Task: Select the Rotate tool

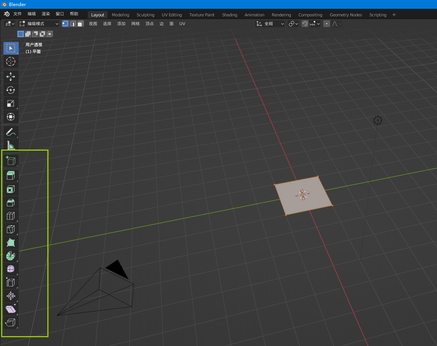Action: tap(11, 90)
